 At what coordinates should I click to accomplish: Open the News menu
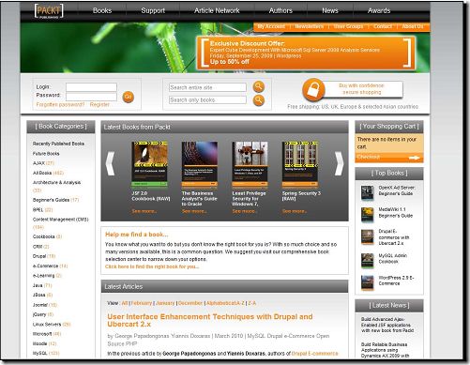[330, 10]
